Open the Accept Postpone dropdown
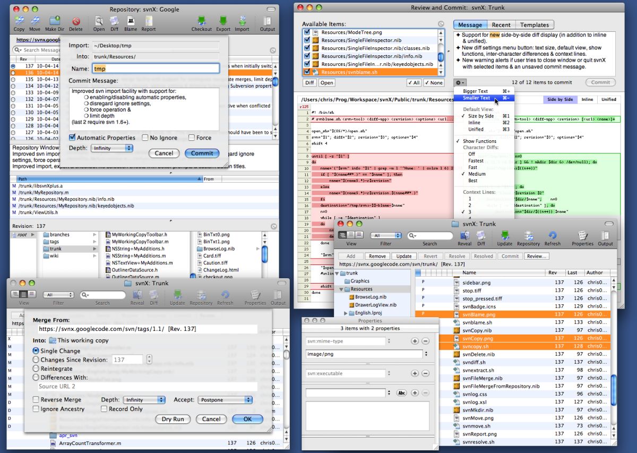The image size is (637, 453). pos(225,400)
